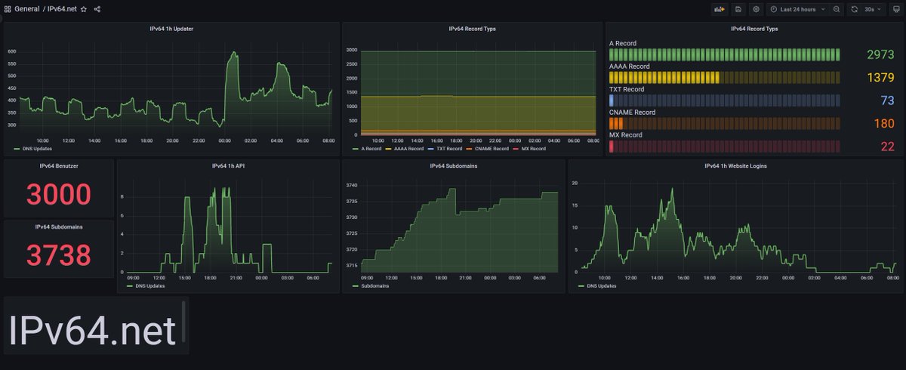Open IPv64 1h Updater panel menu
Screen dimensions: 906x370
tap(171, 29)
